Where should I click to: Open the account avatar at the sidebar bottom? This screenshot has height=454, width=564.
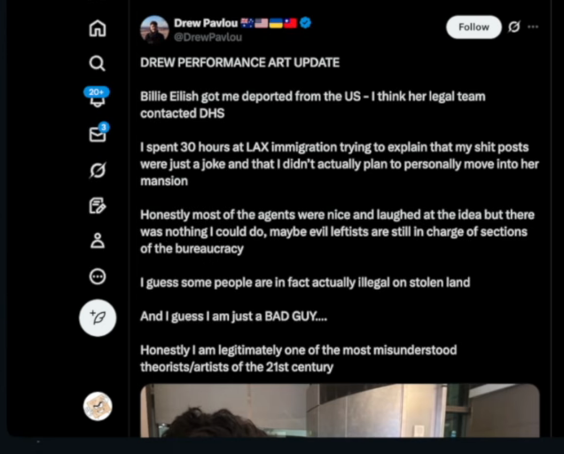[98, 406]
